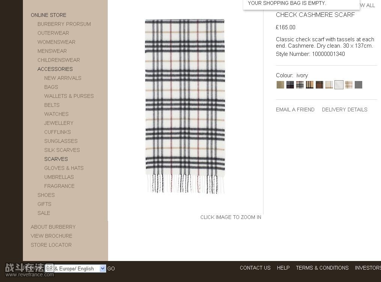Navigate to BURBERRY PRORSUM
This screenshot has height=282, width=381.
[64, 24]
